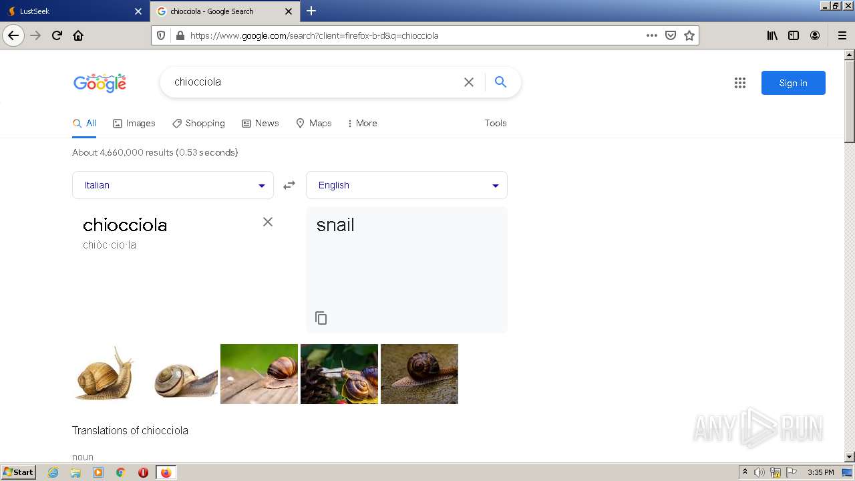
Task: Open fifth snail image with dark shell
Action: (419, 374)
